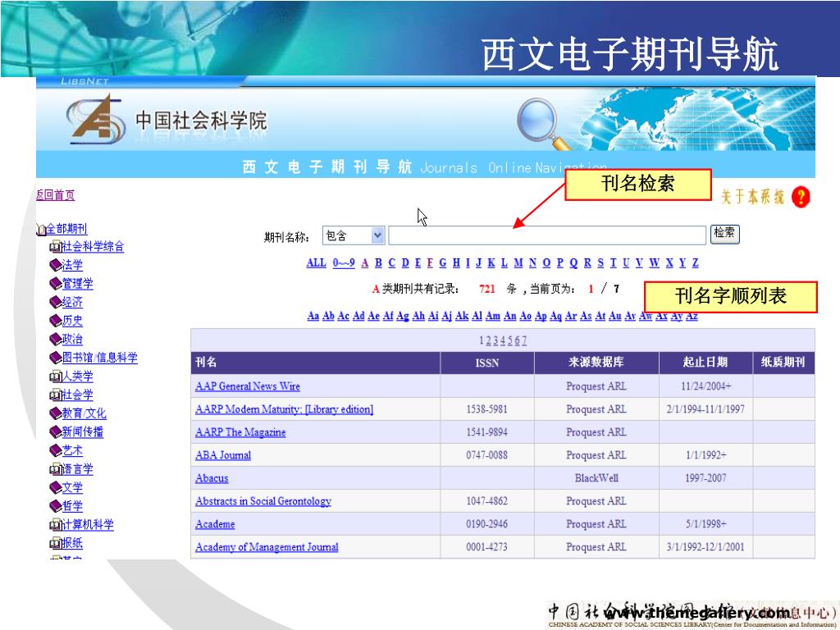This screenshot has width=840, height=630.
Task: Go back via 返回首页 link
Action: 55,195
